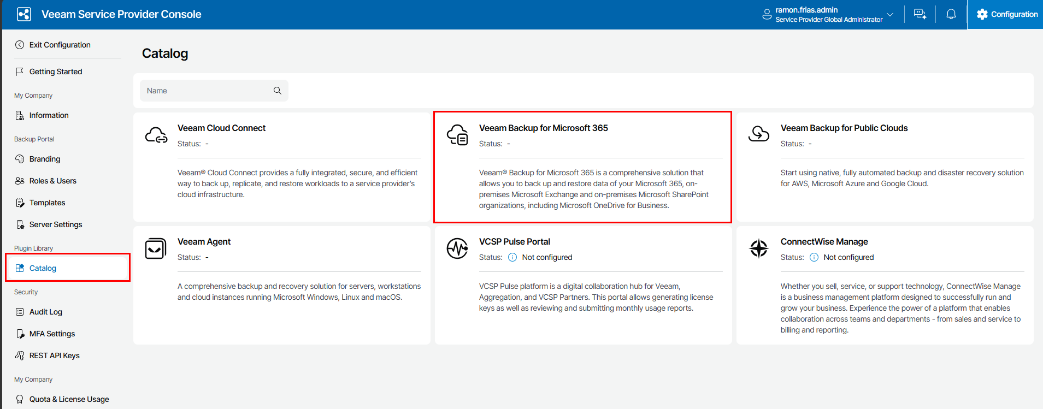The height and width of the screenshot is (409, 1043).
Task: Click the VCSP Pulse Portal heartbeat icon
Action: (457, 248)
